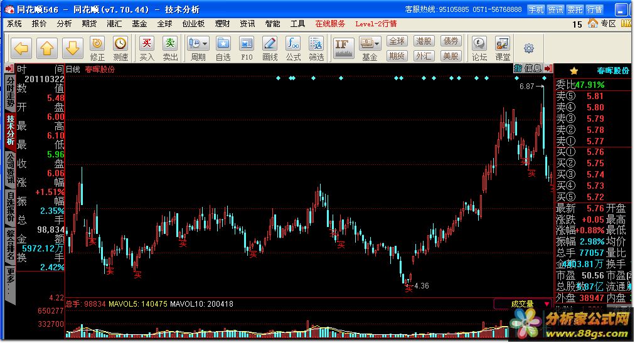This screenshot has height=343, width=635.
Task: Click the 委托 title bar button
Action: (x=575, y=9)
